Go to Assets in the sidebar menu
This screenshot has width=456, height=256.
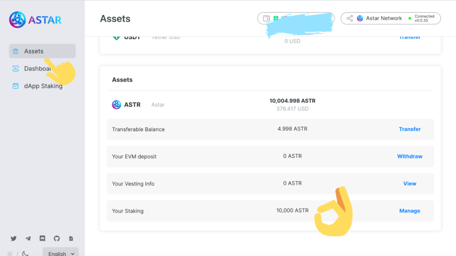42,51
